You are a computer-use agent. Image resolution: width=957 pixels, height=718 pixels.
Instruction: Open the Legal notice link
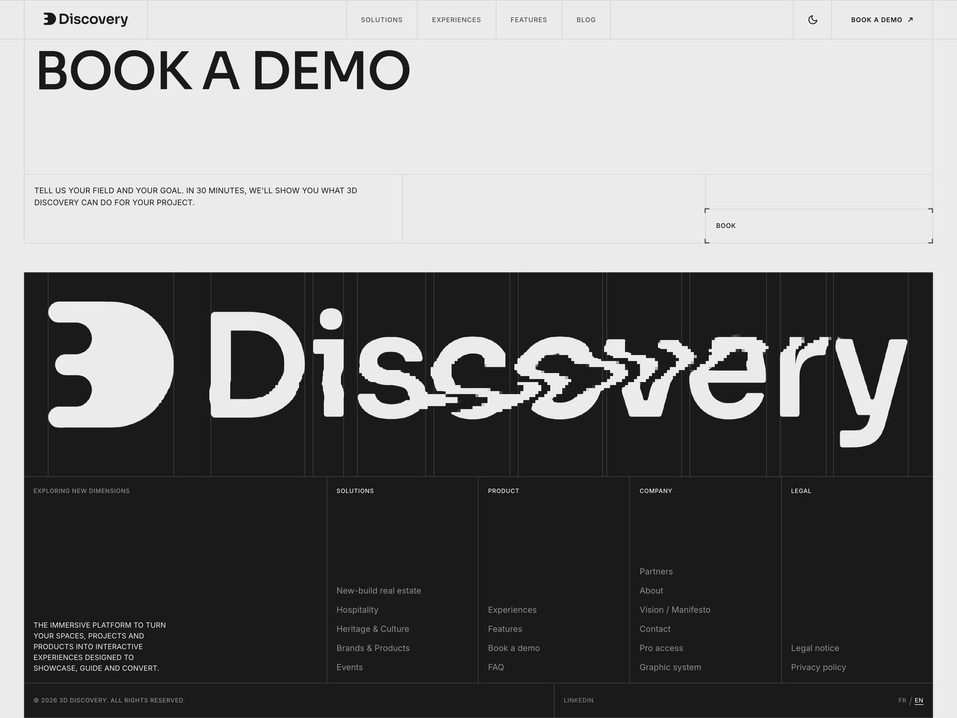point(815,648)
